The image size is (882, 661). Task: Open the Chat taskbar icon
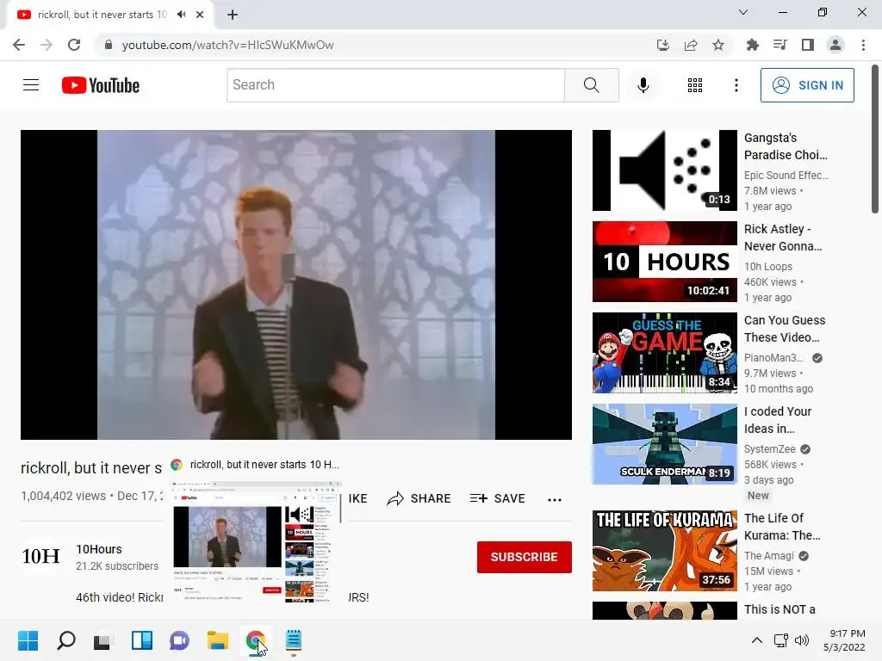(179, 640)
